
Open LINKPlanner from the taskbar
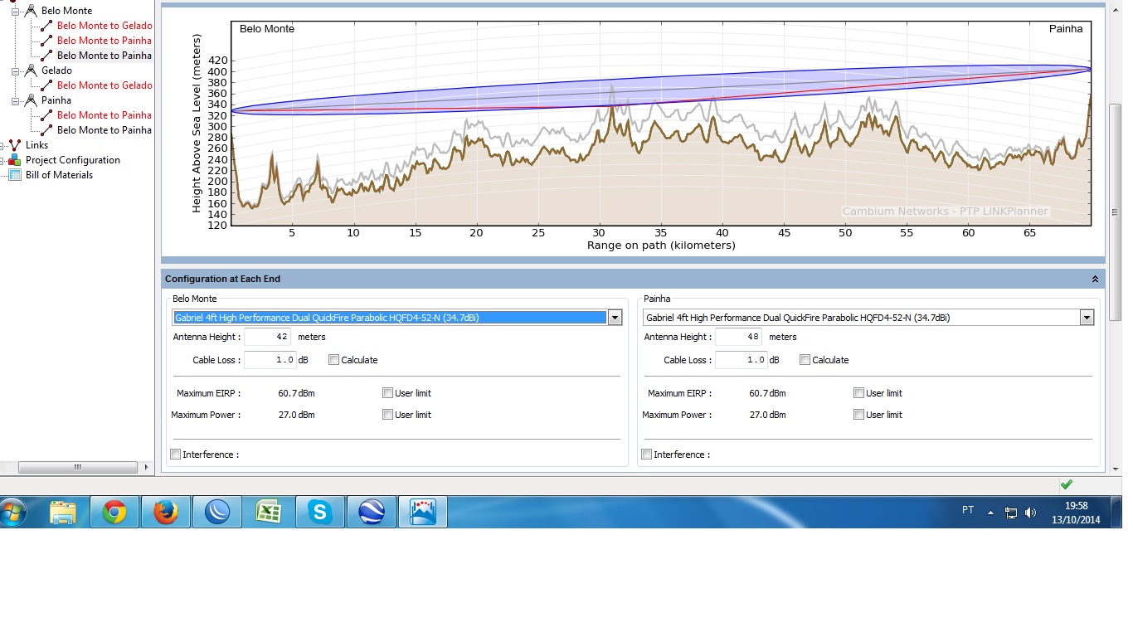pyautogui.click(x=423, y=512)
